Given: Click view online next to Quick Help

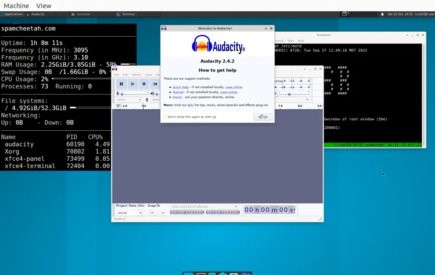Looking at the screenshot, I should [234, 87].
